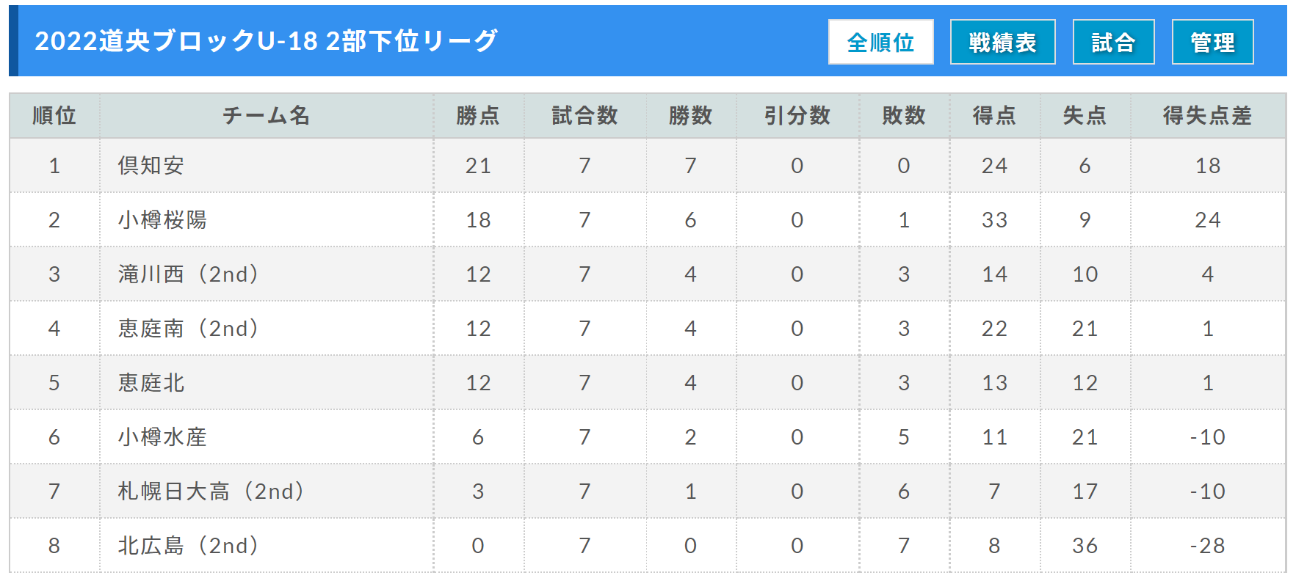Click the 試合数 column header
Viewport: 1296px width, 581px height.
[x=585, y=116]
